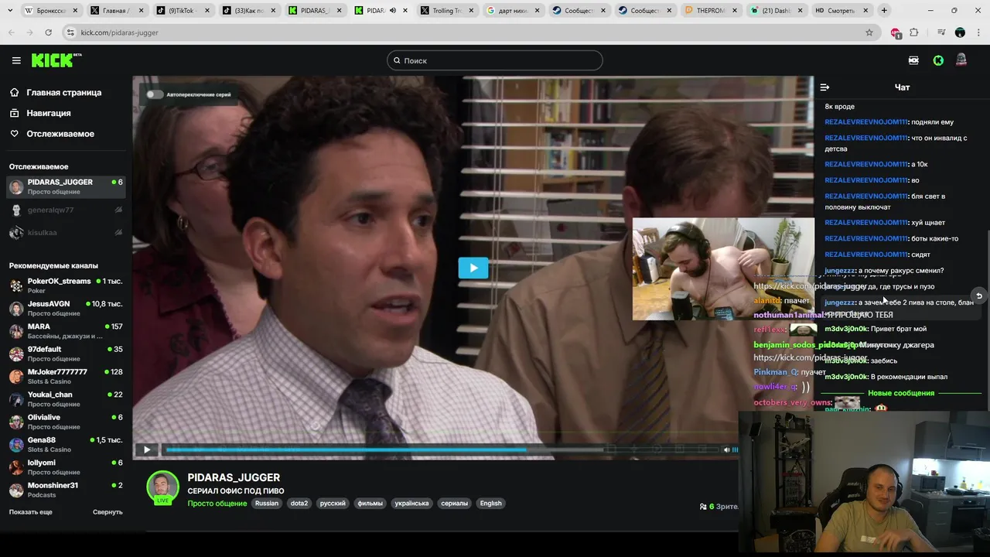Bookmark the page with star icon
Viewport: 990px width, 557px height.
click(x=869, y=32)
